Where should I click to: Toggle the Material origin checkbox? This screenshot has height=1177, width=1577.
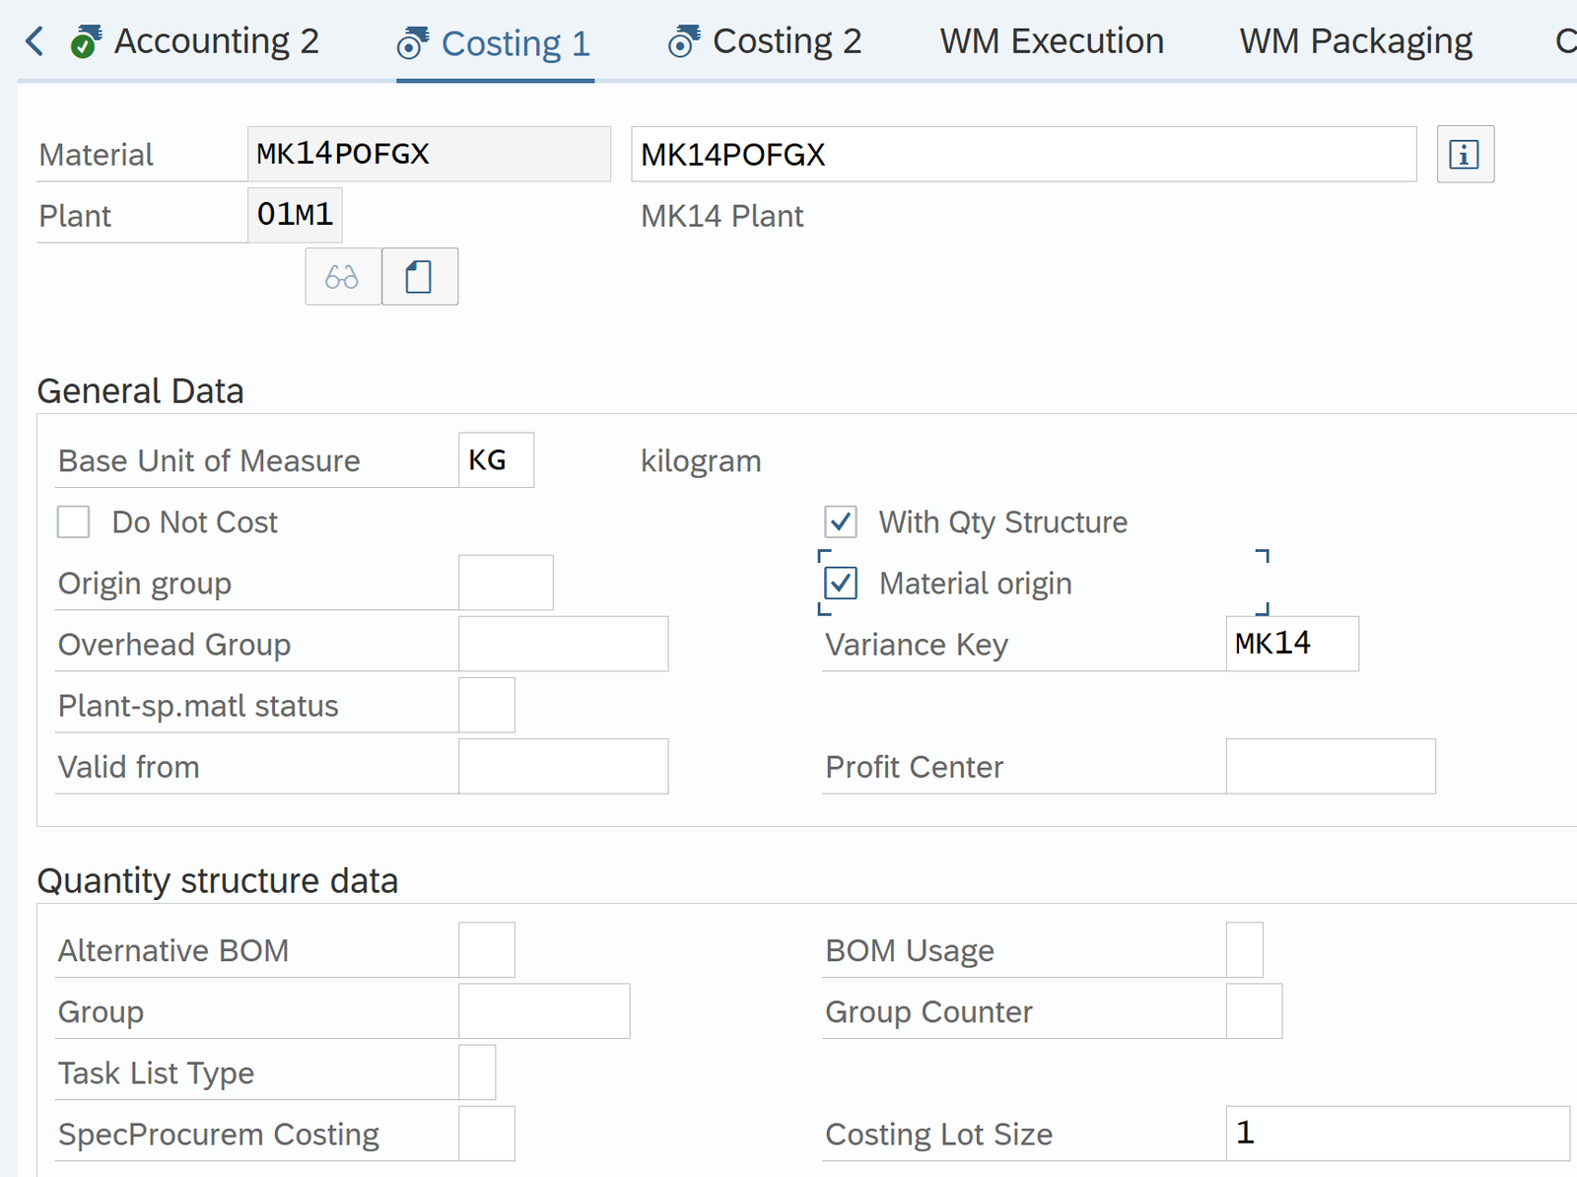pyautogui.click(x=841, y=584)
